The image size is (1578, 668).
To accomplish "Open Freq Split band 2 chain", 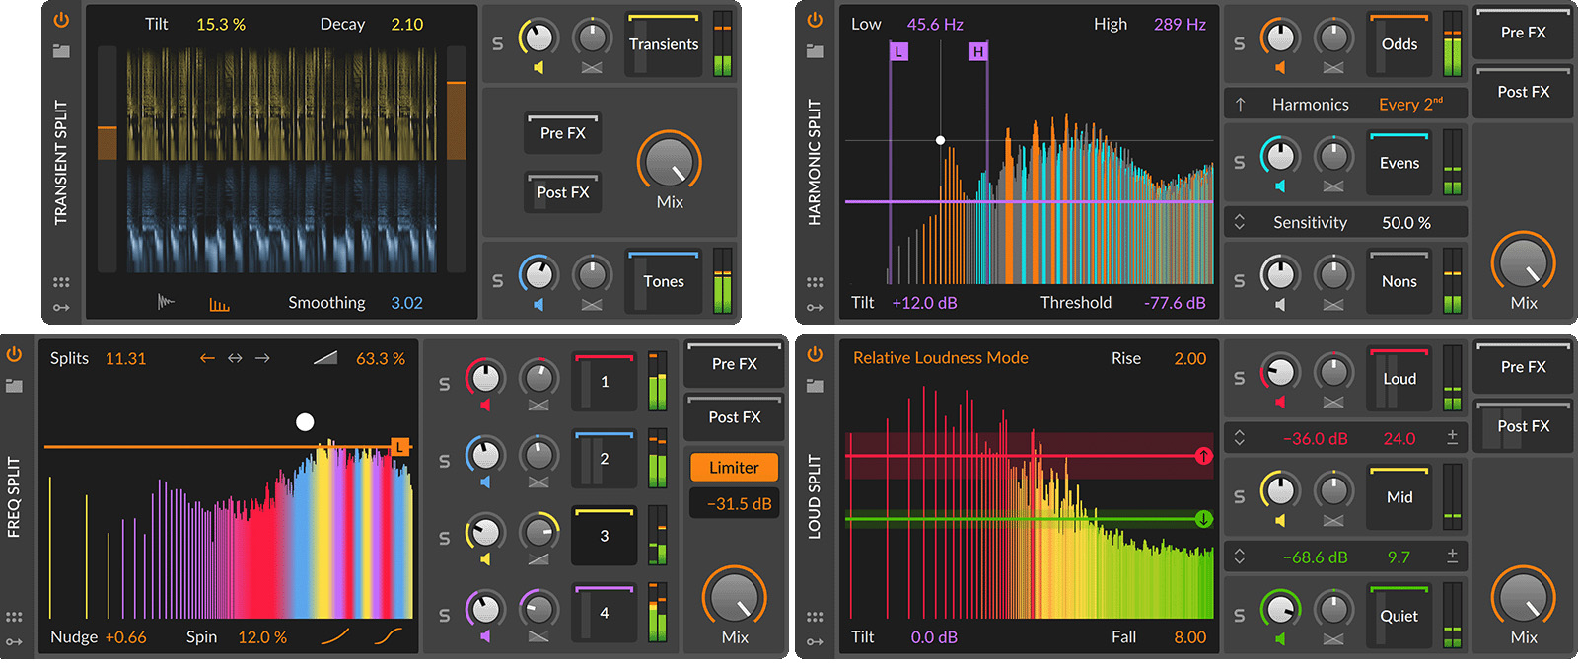I will (x=605, y=459).
